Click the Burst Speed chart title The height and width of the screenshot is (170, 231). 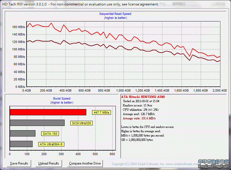pyautogui.click(x=62, y=99)
